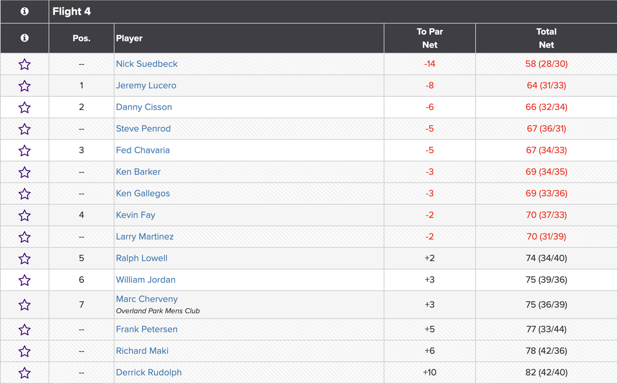Select Larry Martinez's name link
Viewport: 617px width, 384px height.
[145, 237]
